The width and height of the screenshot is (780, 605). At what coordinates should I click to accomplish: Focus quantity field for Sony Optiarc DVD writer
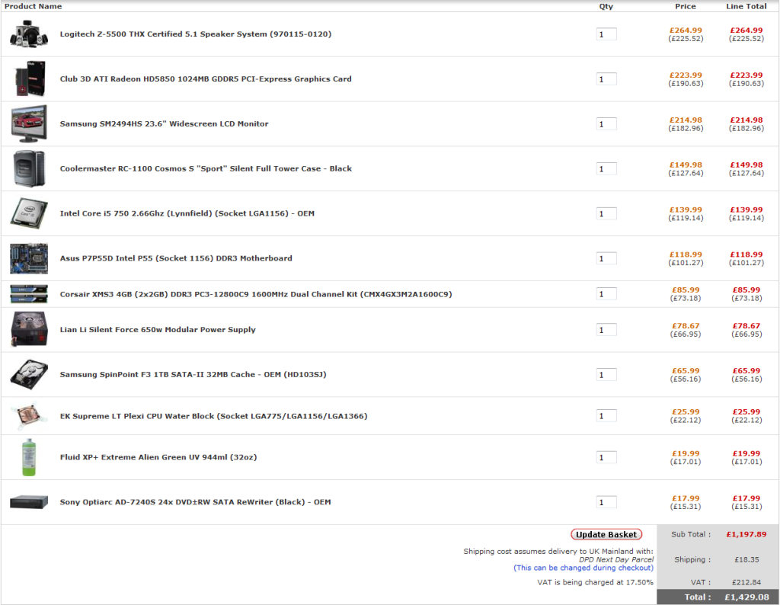pos(606,502)
